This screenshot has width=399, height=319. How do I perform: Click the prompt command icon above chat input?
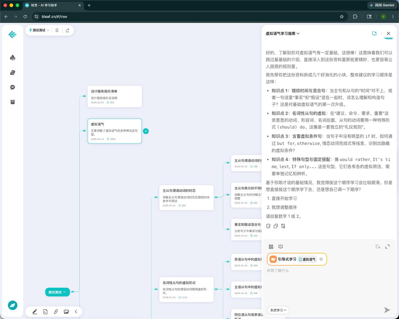pos(281,246)
